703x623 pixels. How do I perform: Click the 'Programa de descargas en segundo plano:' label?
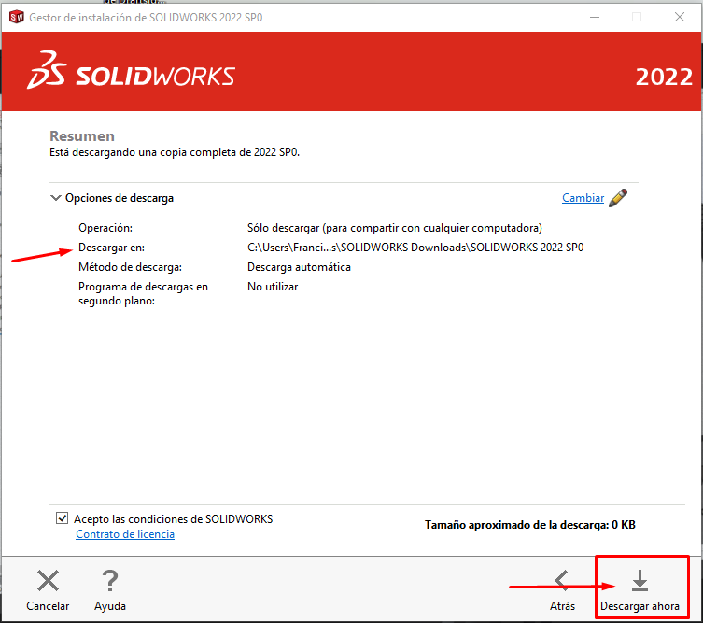143,294
